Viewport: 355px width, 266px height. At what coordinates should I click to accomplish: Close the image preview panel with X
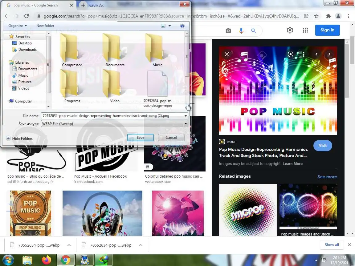click(226, 54)
